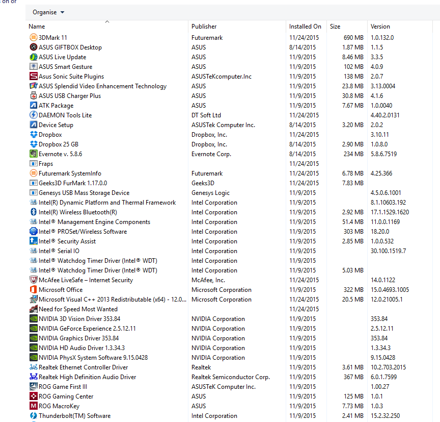440x422 pixels.
Task: Click the Microsoft Office icon
Action: tap(34, 289)
